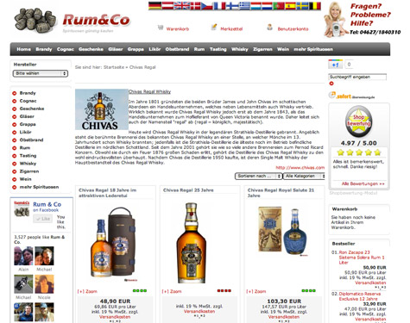
Task: Visit the www.chivas.com link
Action: 300,168
